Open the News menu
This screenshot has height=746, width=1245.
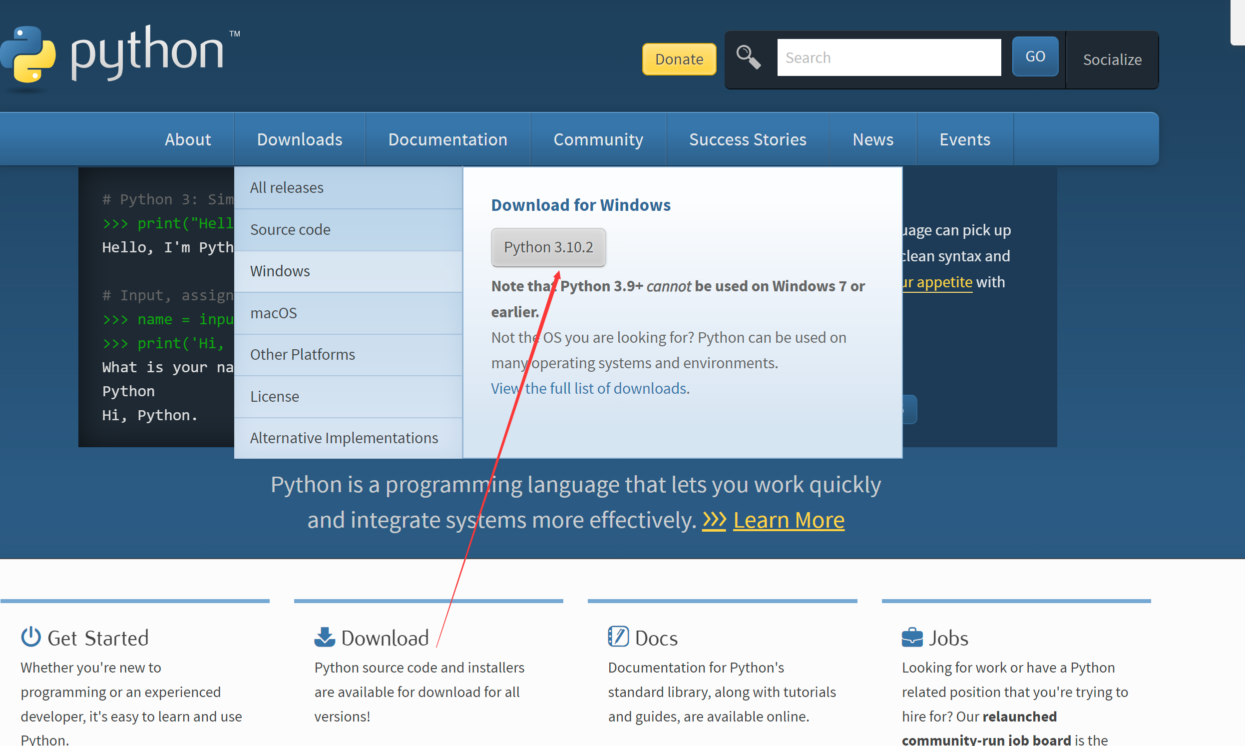[873, 139]
